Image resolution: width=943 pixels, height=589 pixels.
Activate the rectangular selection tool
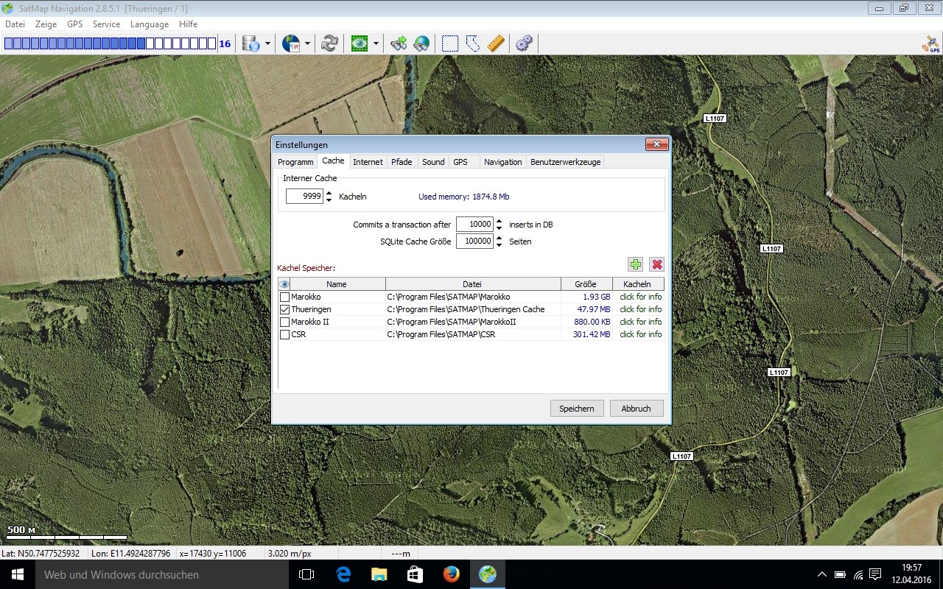449,43
